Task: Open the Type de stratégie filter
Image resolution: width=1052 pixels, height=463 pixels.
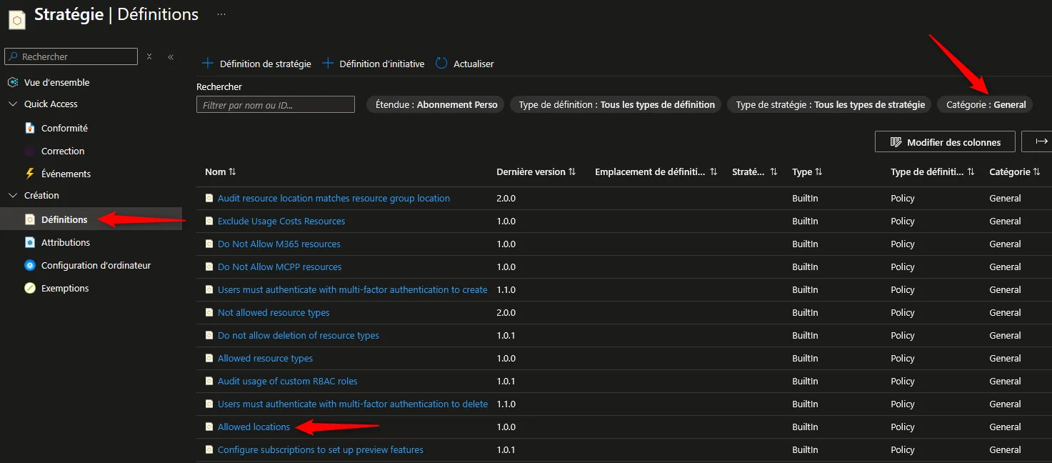Action: [x=830, y=104]
